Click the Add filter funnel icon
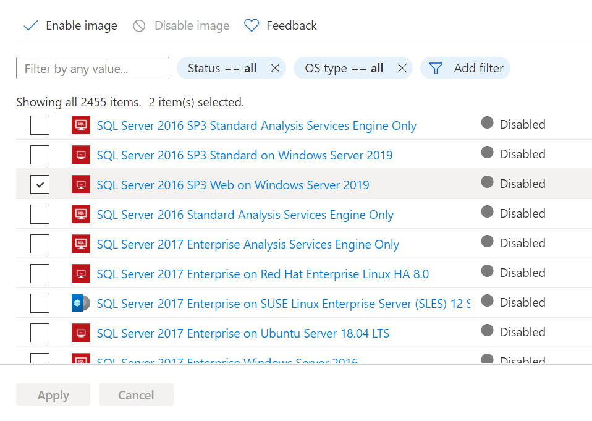This screenshot has width=592, height=421. tap(436, 69)
